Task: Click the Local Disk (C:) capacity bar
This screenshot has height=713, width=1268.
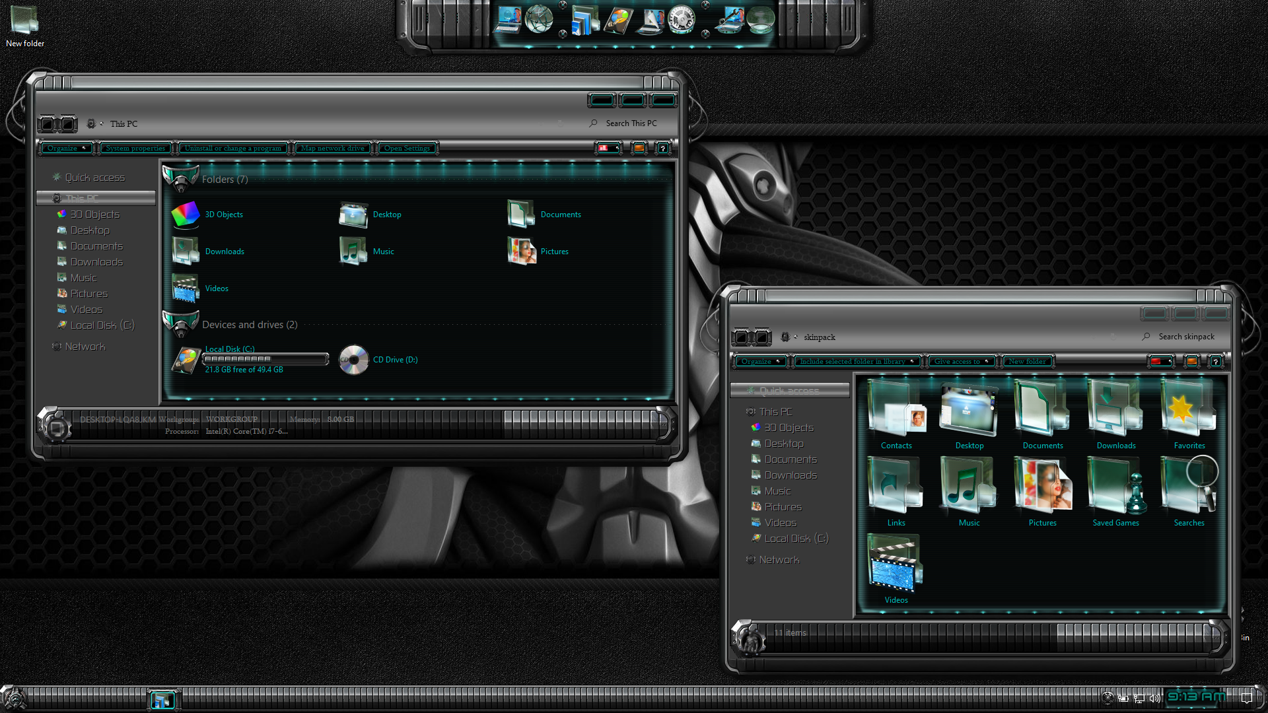Action: [265, 359]
